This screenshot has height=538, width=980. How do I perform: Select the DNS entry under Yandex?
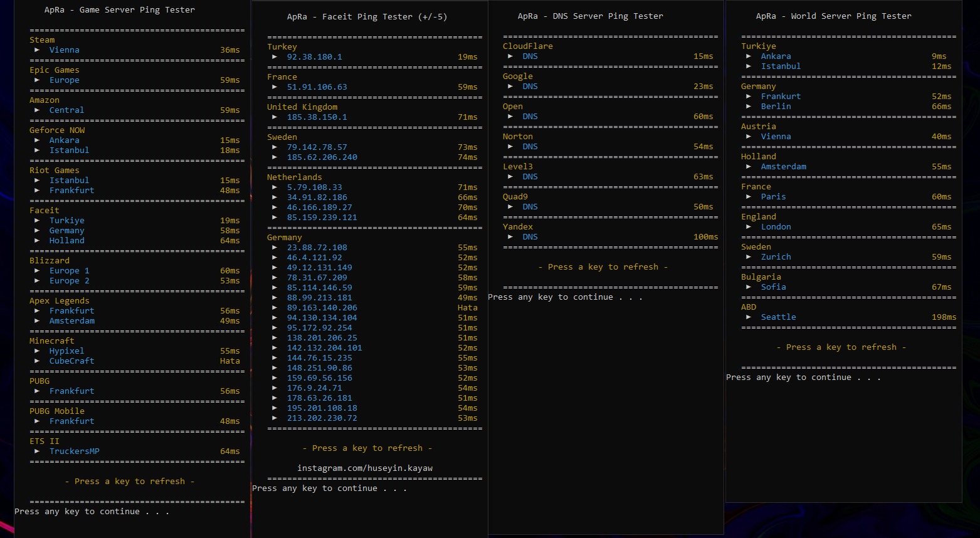point(530,237)
